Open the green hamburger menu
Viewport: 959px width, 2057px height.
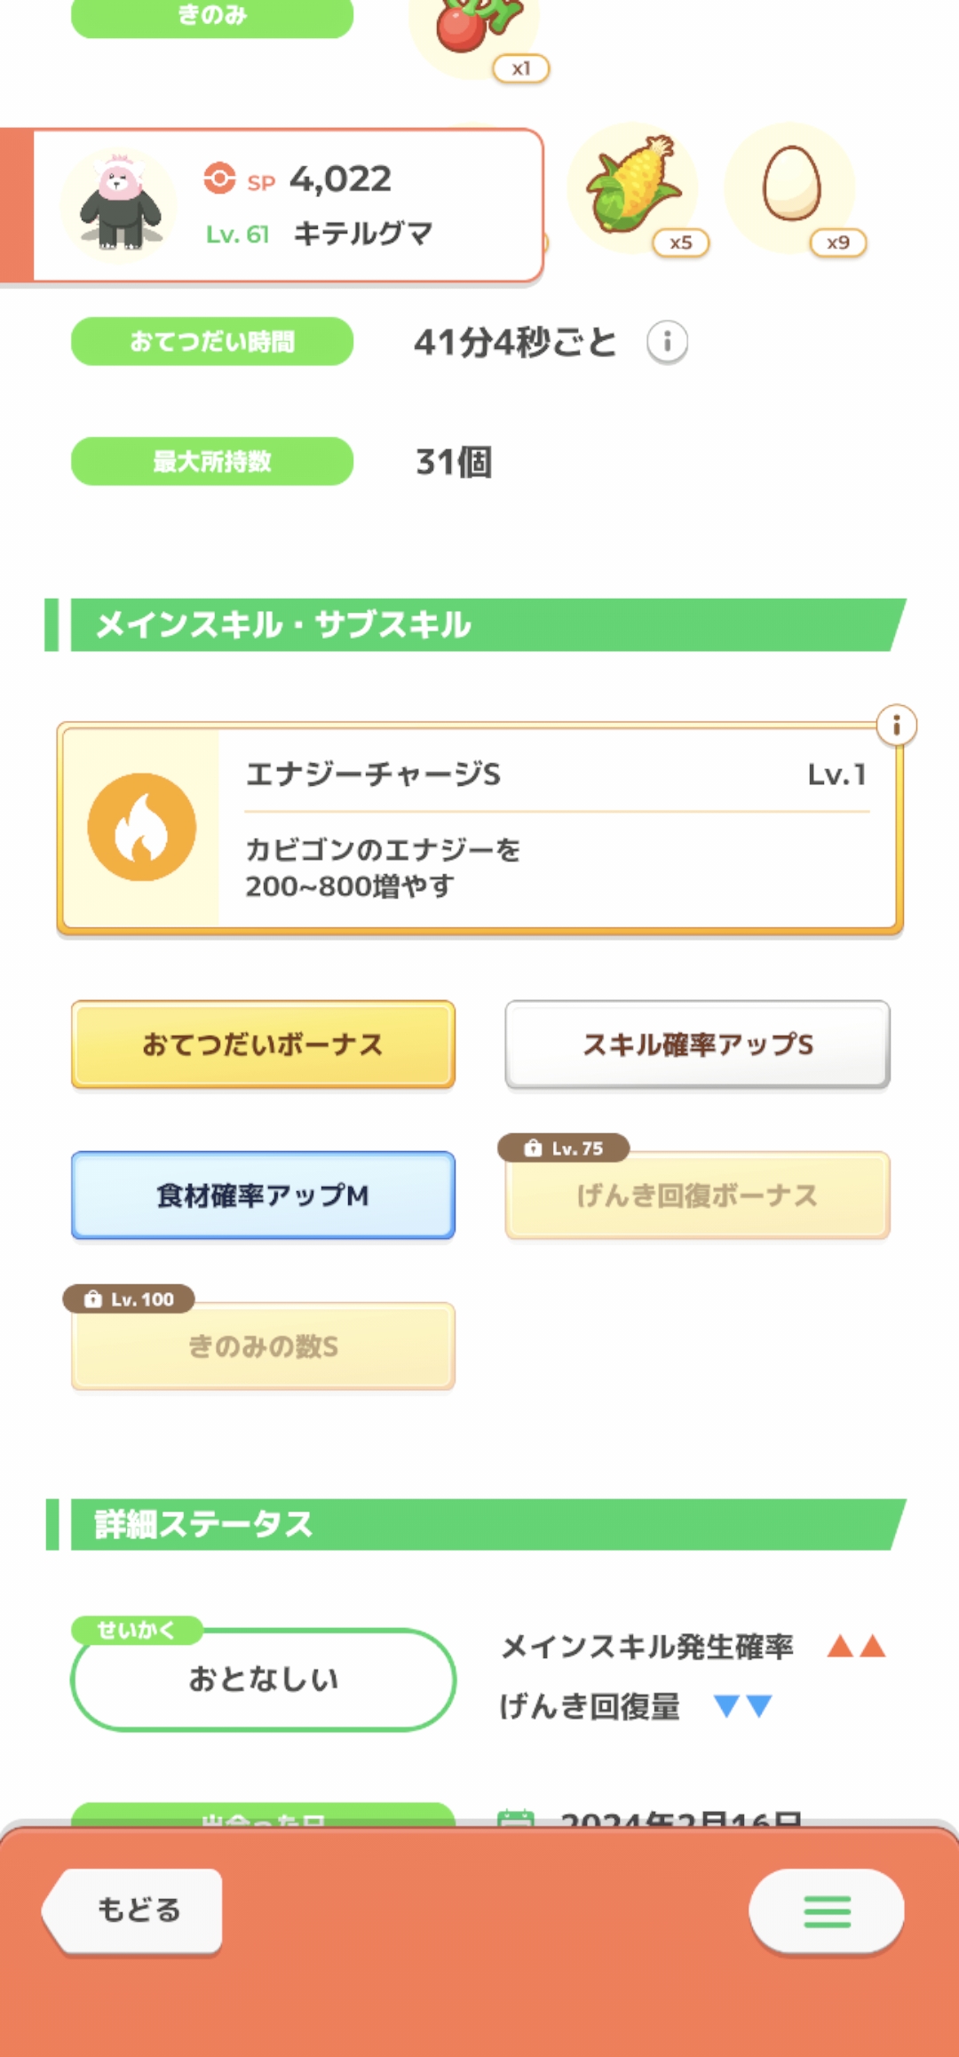click(x=827, y=1911)
